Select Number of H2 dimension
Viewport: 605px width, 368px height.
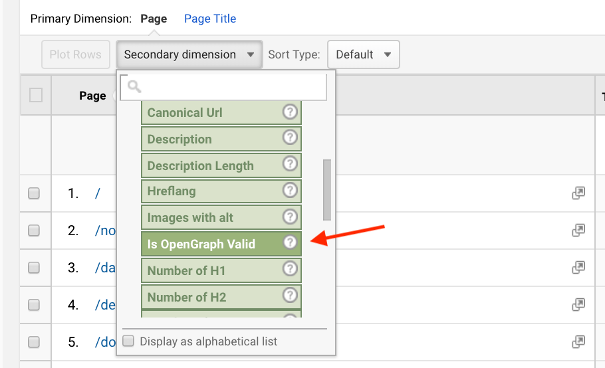[221, 297]
